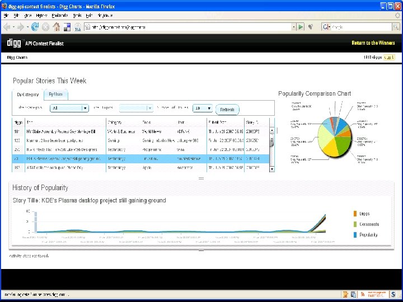The image size is (403, 302).
Task: Click the Refresh button
Action: 227,110
